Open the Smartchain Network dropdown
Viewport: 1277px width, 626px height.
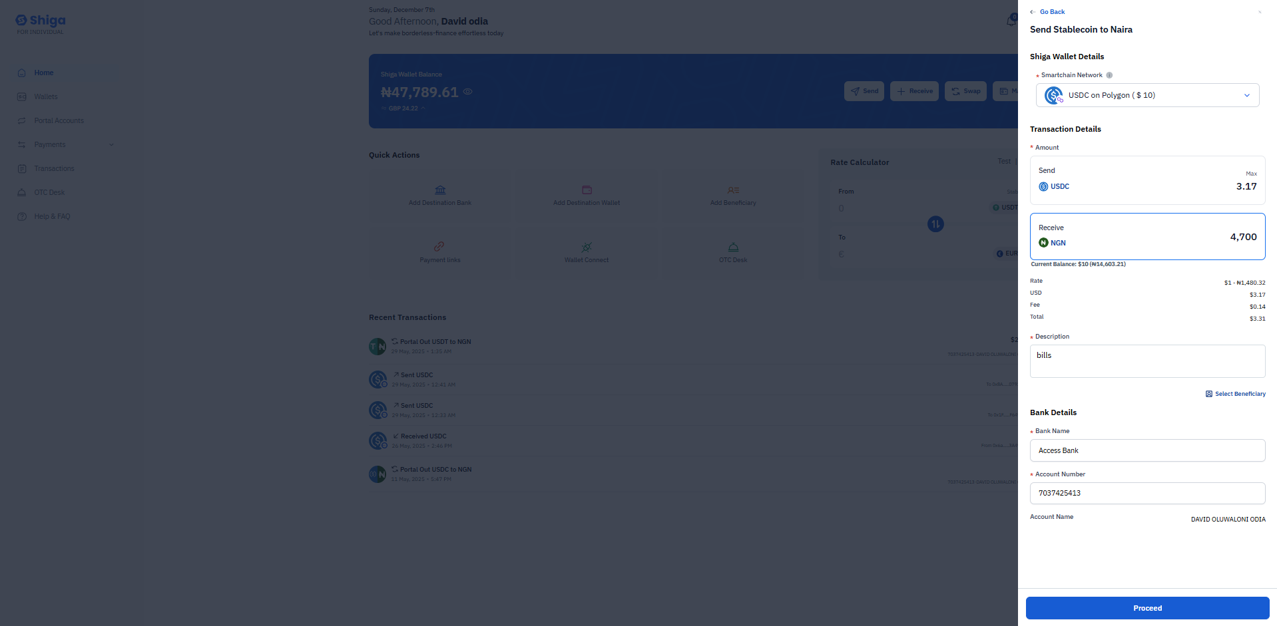click(x=1147, y=95)
